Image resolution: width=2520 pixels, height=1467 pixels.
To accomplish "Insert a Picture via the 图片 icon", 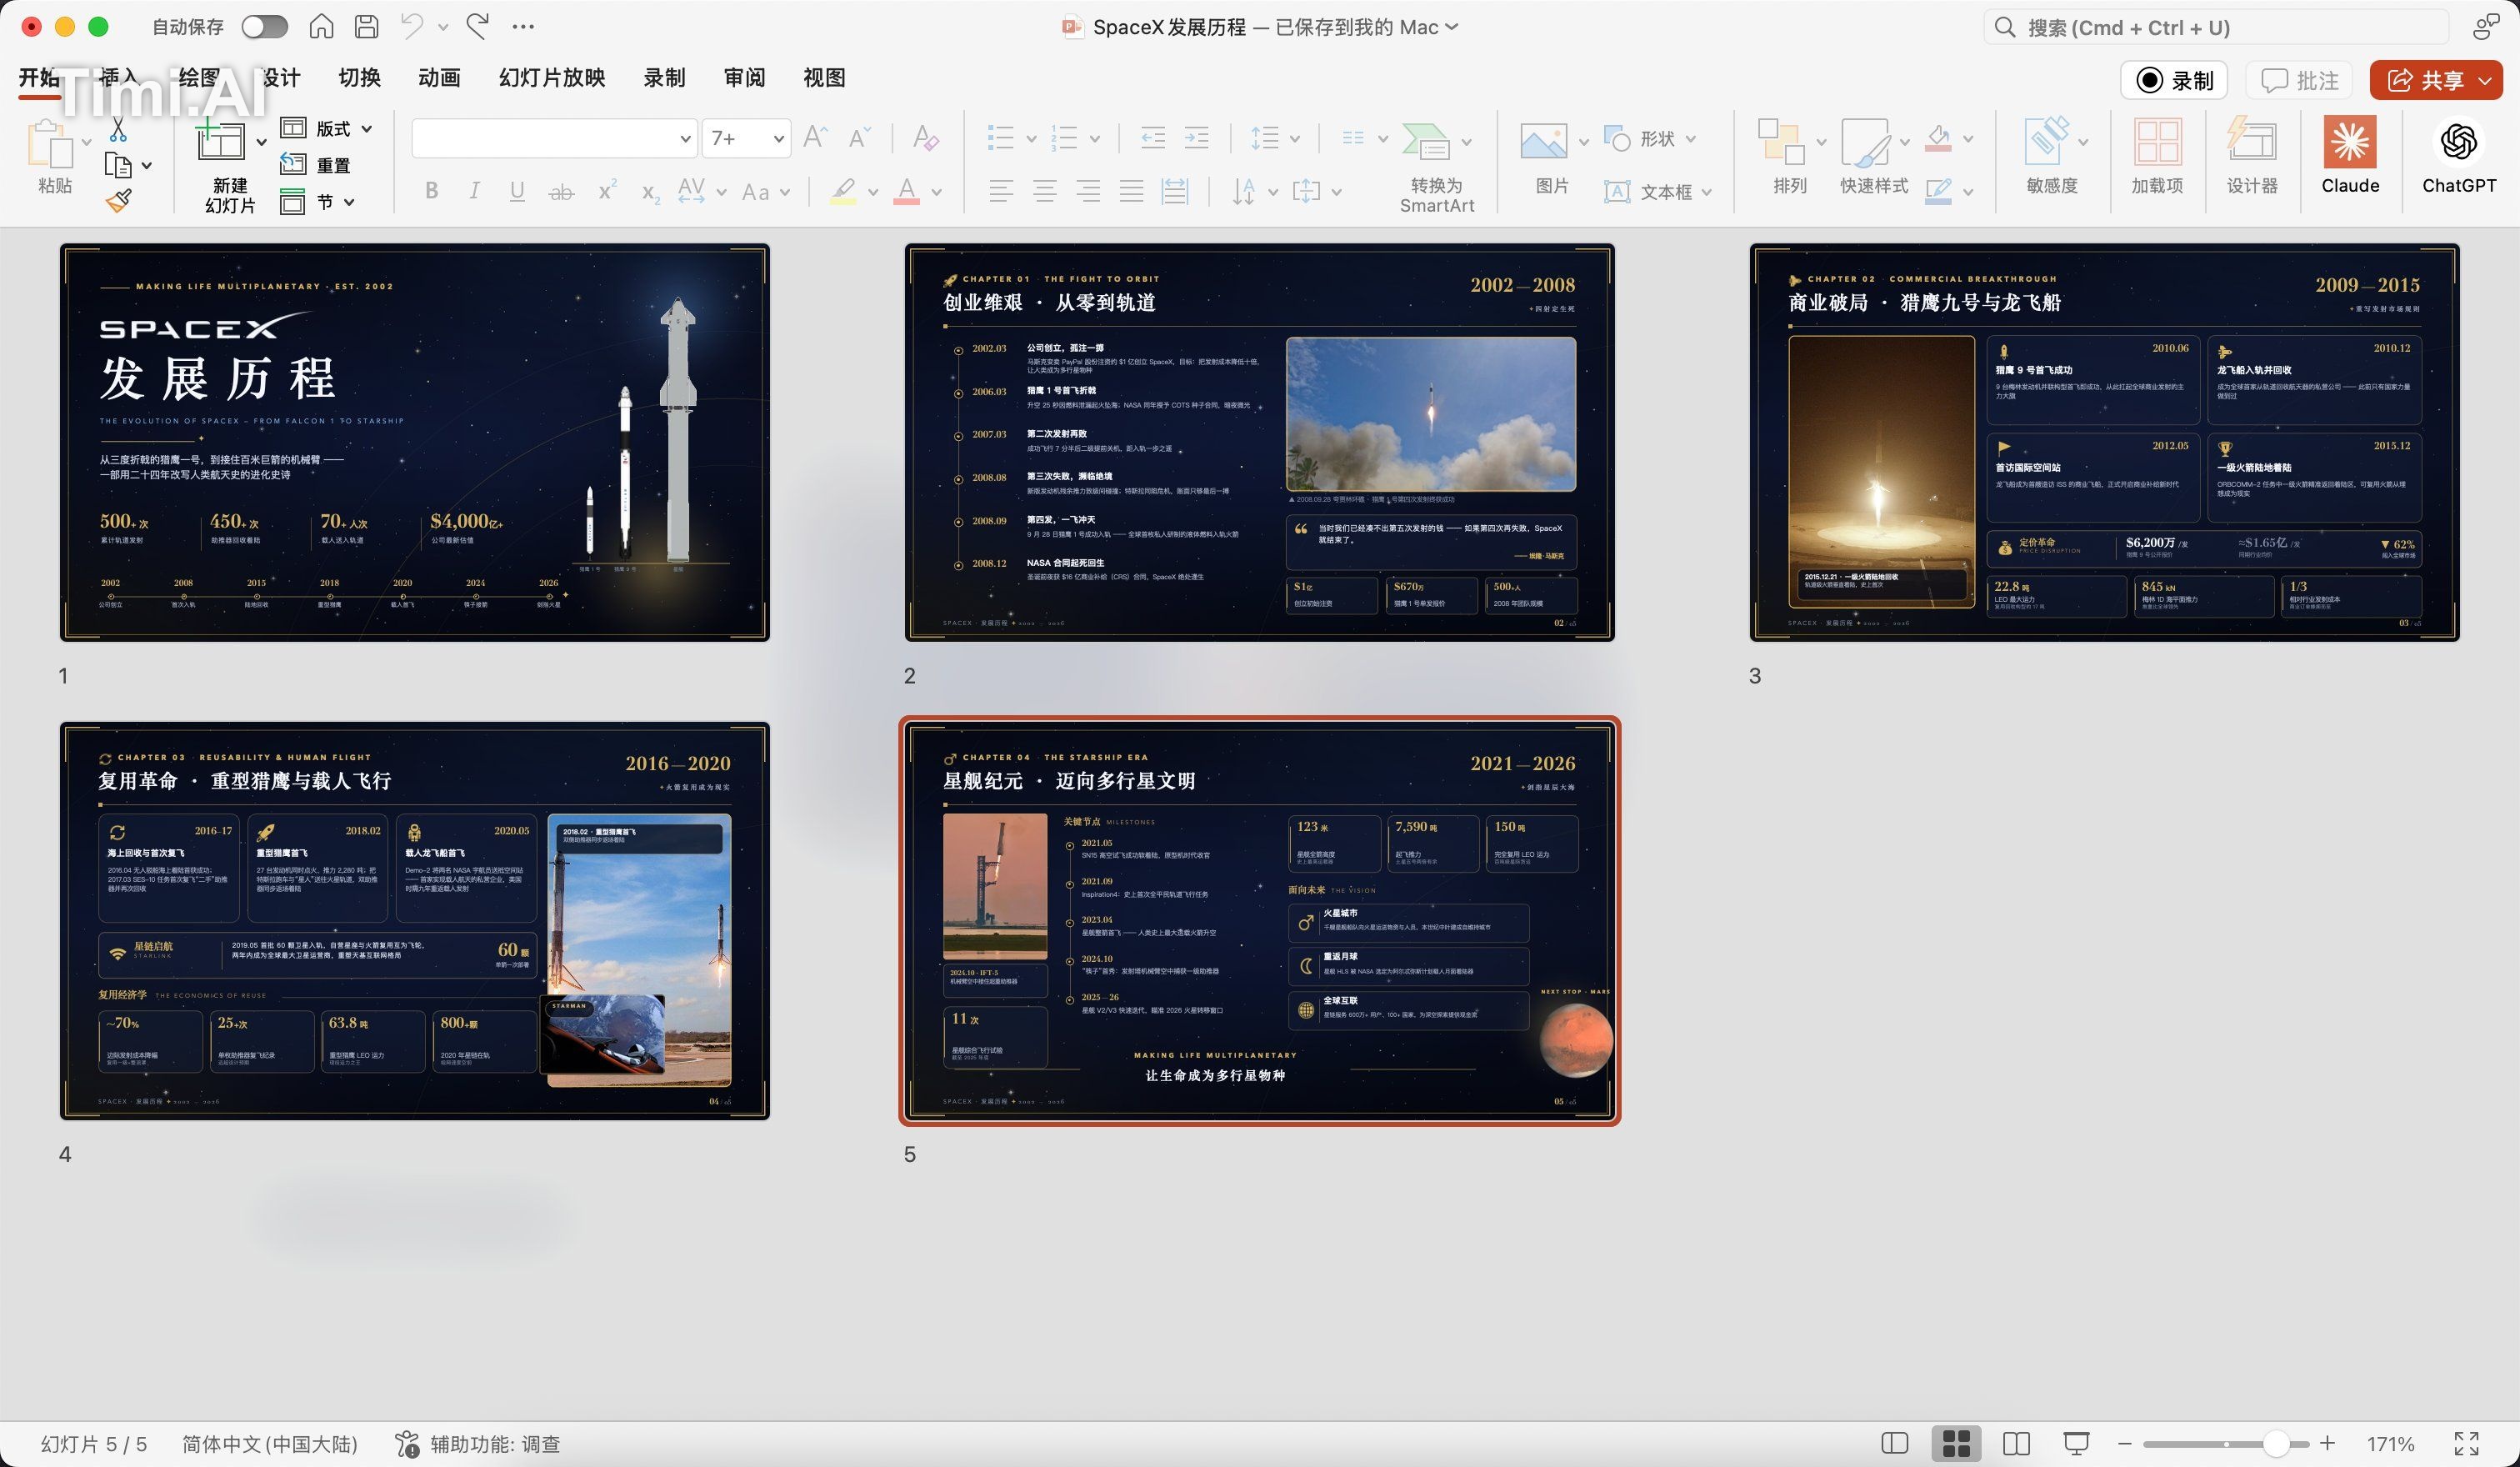I will tap(1543, 141).
